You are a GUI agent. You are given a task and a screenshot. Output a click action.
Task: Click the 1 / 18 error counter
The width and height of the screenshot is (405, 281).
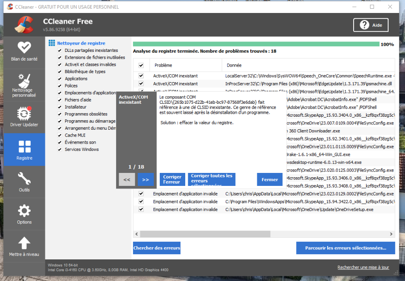[x=136, y=167]
